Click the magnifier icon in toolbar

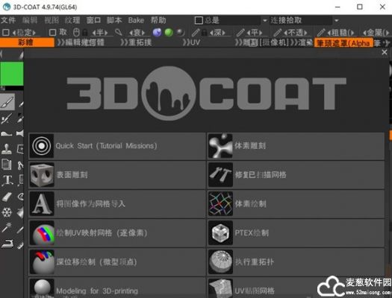pos(119,32)
